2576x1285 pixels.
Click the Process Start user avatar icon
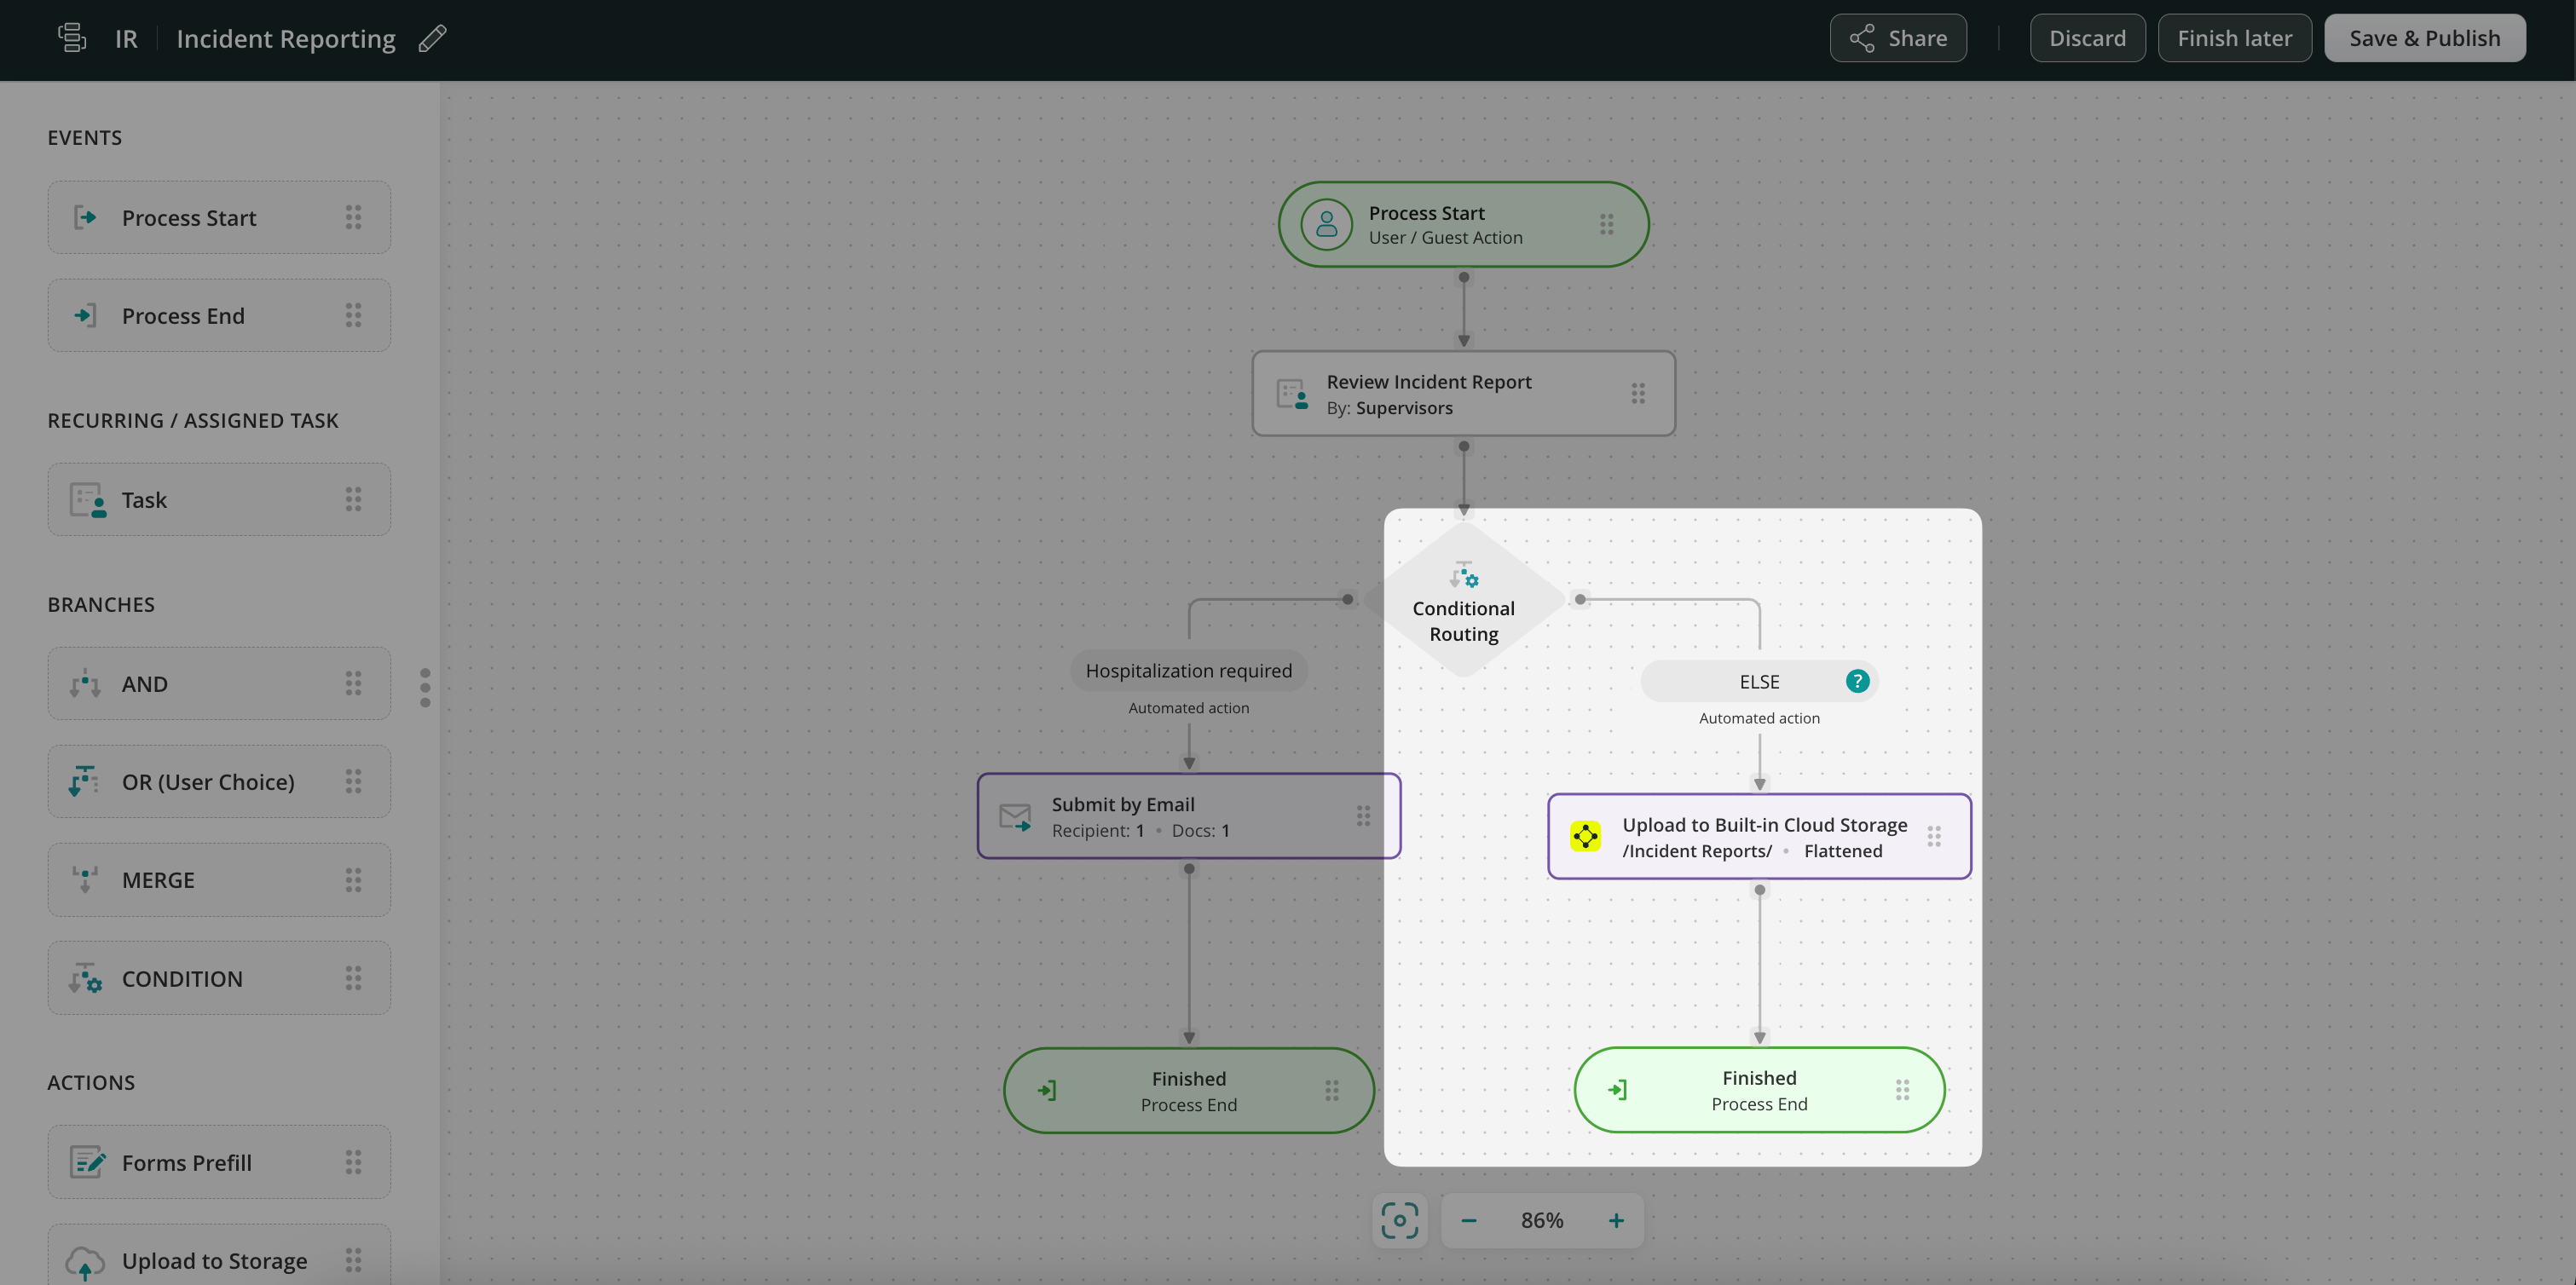(1327, 224)
